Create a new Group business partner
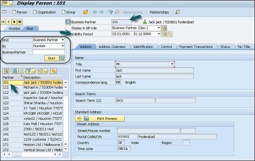The width and height of the screenshot is (255, 161). point(68,12)
